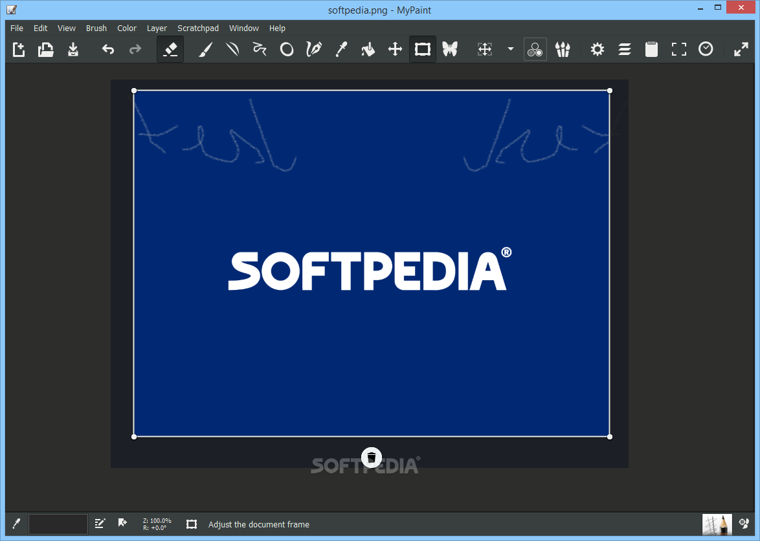
Task: Open the Edit menu
Action: pyautogui.click(x=40, y=28)
